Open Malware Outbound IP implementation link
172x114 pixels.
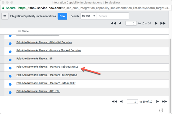pos(46,83)
